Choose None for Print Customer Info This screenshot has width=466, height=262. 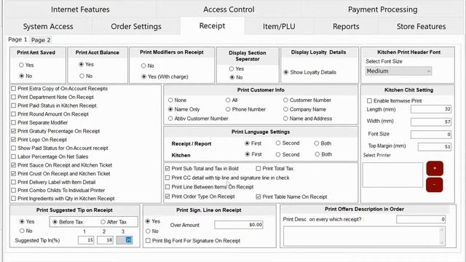[x=170, y=100]
